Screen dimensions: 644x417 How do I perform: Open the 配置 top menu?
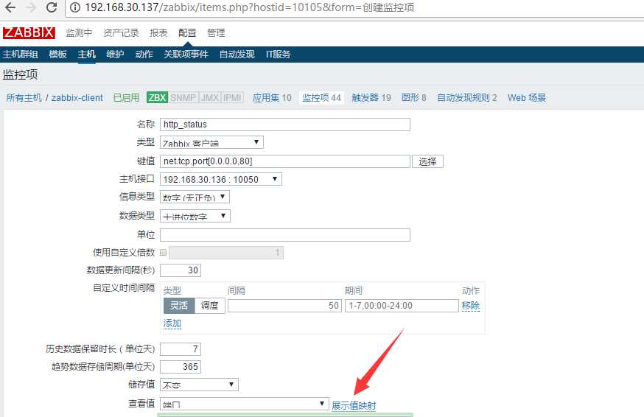[x=187, y=33]
